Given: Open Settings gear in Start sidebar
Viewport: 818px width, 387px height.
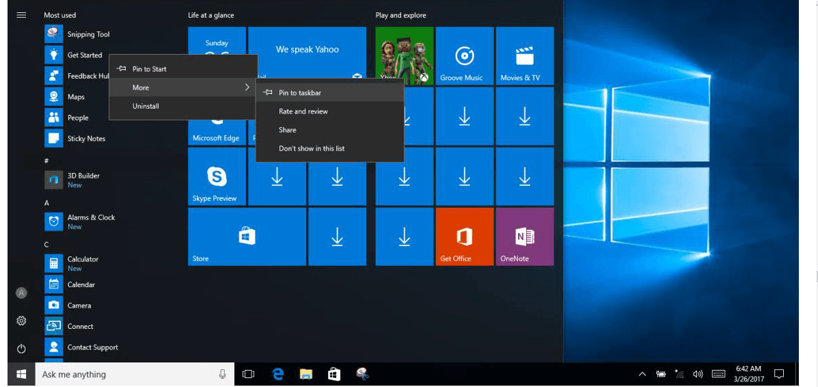Looking at the screenshot, I should coord(21,321).
